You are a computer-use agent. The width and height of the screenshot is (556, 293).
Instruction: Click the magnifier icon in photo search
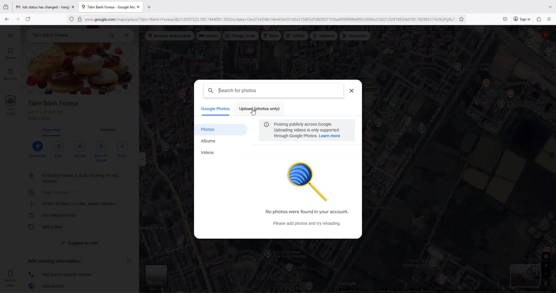[x=211, y=91]
